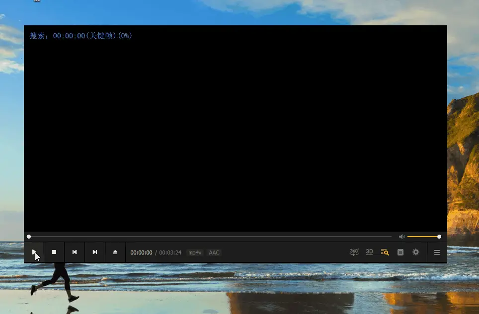Click the eject disc icon
Image resolution: width=479 pixels, height=314 pixels.
coord(115,252)
